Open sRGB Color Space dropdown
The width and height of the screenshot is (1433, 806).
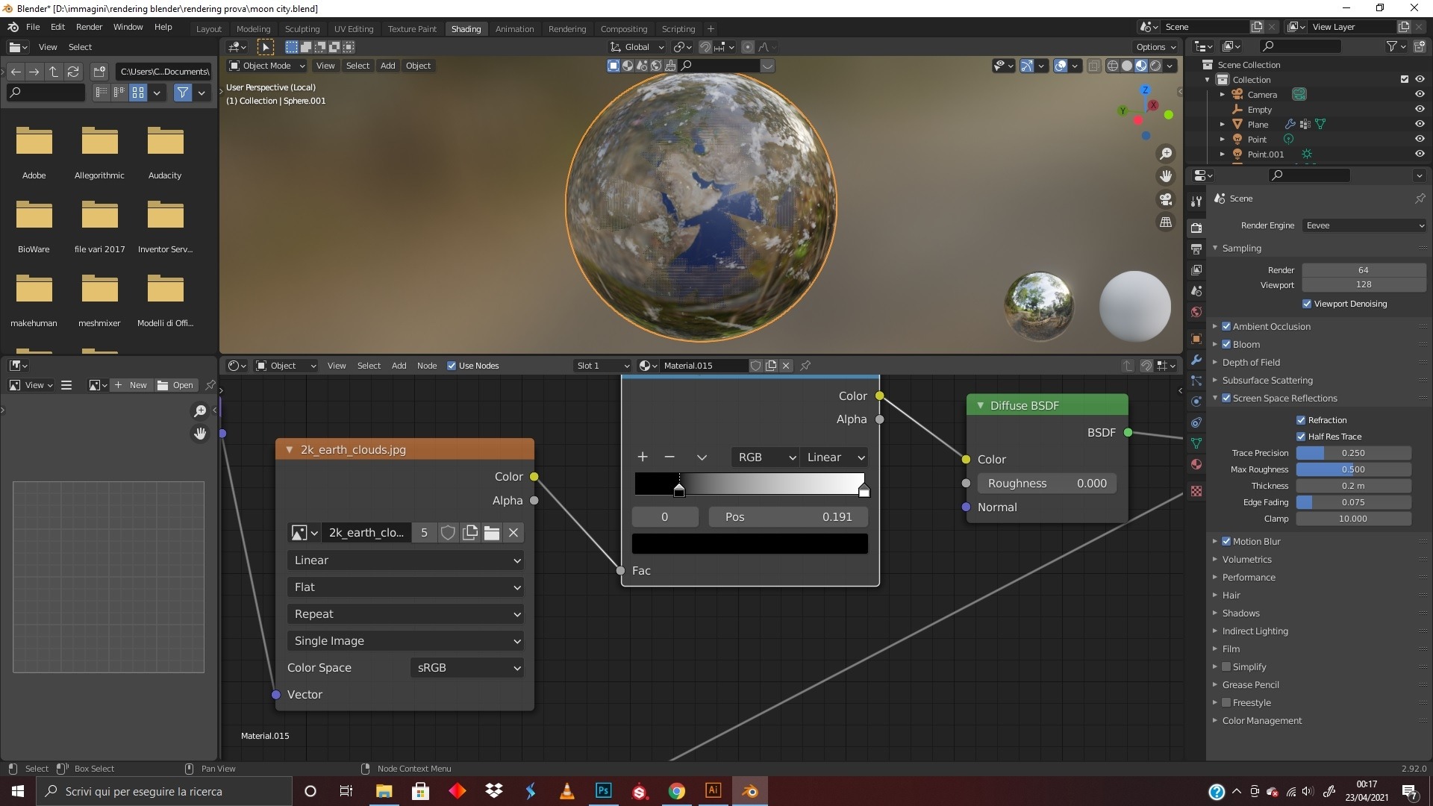click(466, 667)
